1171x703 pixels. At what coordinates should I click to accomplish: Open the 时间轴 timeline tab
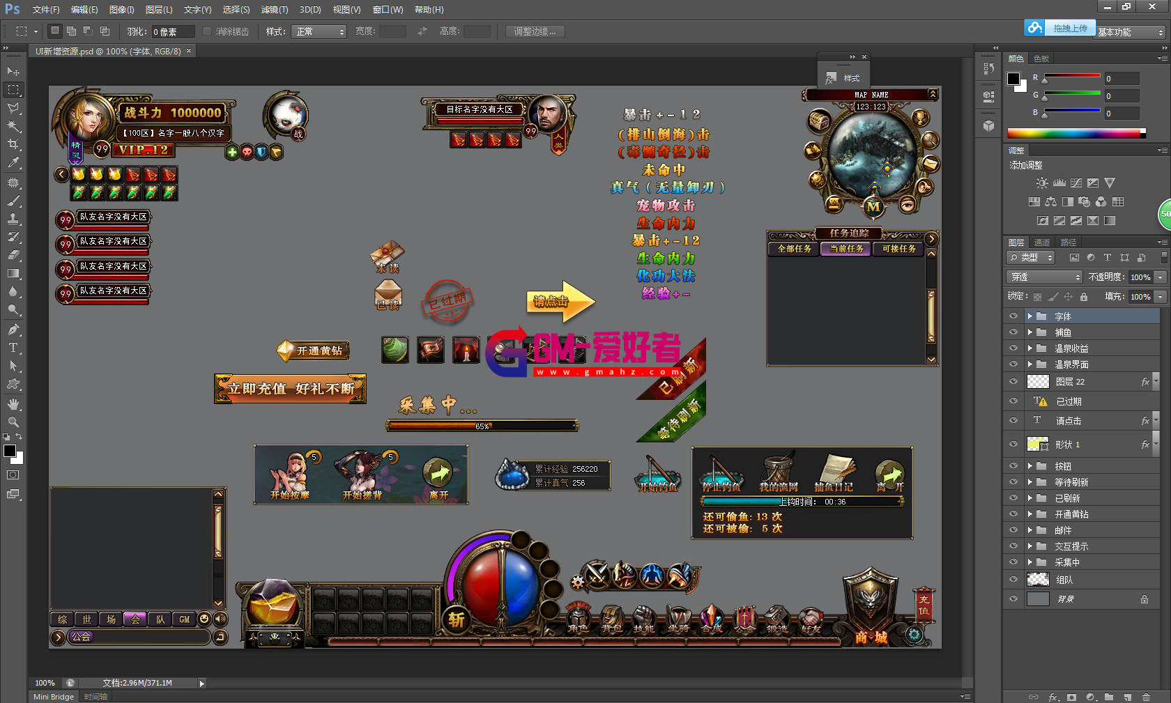coord(95,697)
